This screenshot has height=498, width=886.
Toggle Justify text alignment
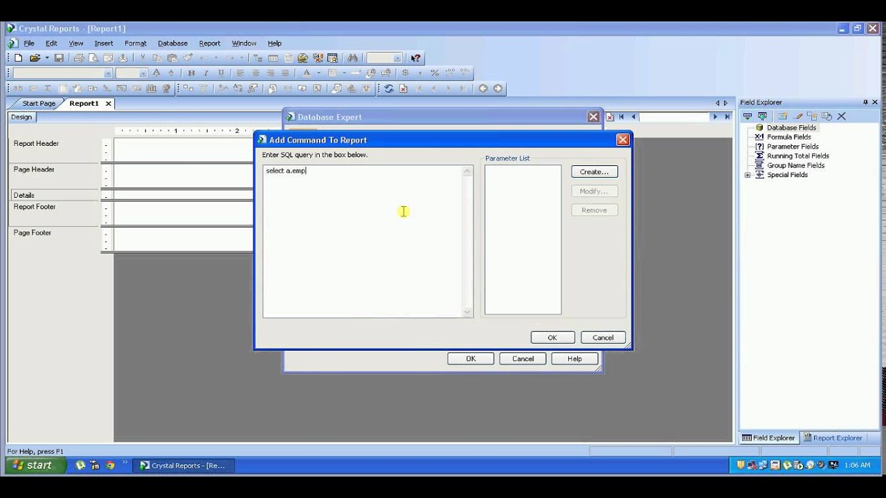[x=285, y=73]
